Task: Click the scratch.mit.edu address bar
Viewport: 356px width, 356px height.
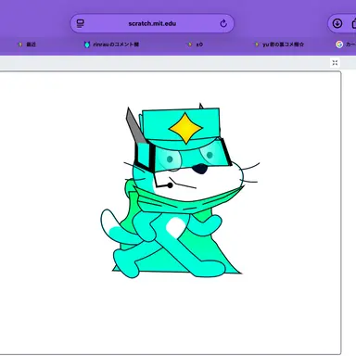Action: coord(152,23)
